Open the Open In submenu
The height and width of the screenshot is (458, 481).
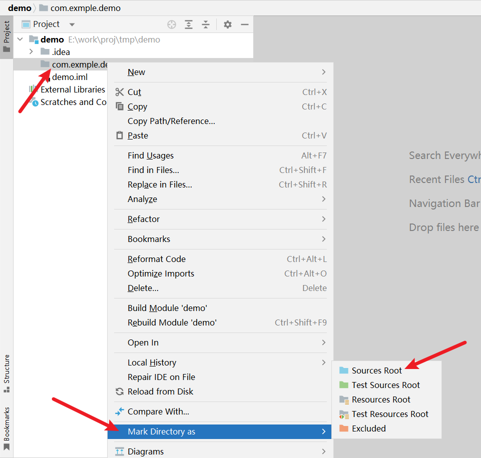coord(220,342)
